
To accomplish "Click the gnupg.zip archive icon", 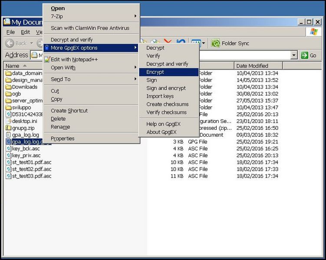I will click(x=8, y=128).
